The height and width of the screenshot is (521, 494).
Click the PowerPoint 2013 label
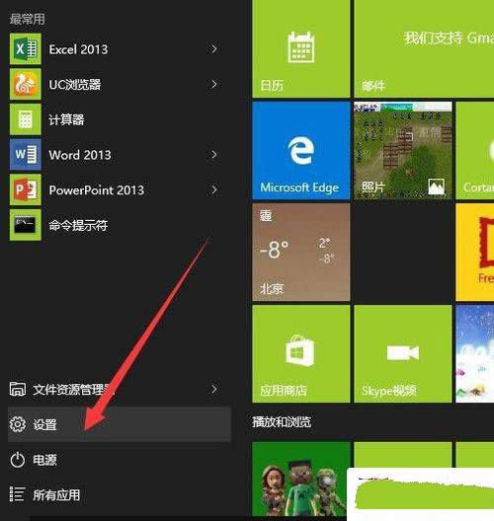click(x=97, y=190)
